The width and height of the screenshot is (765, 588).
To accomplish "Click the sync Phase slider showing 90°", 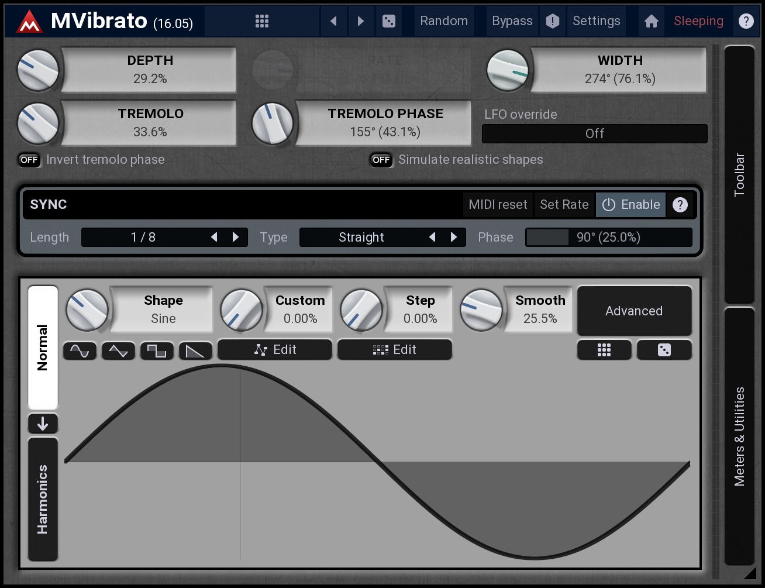I will 609,237.
